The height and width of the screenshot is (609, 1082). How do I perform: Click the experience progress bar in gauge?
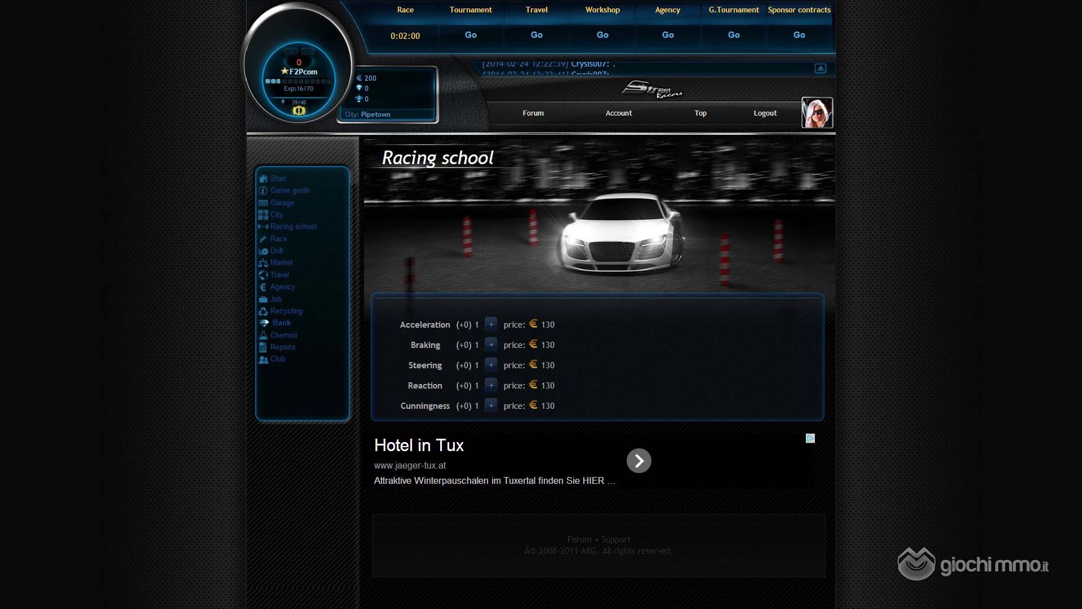298,81
